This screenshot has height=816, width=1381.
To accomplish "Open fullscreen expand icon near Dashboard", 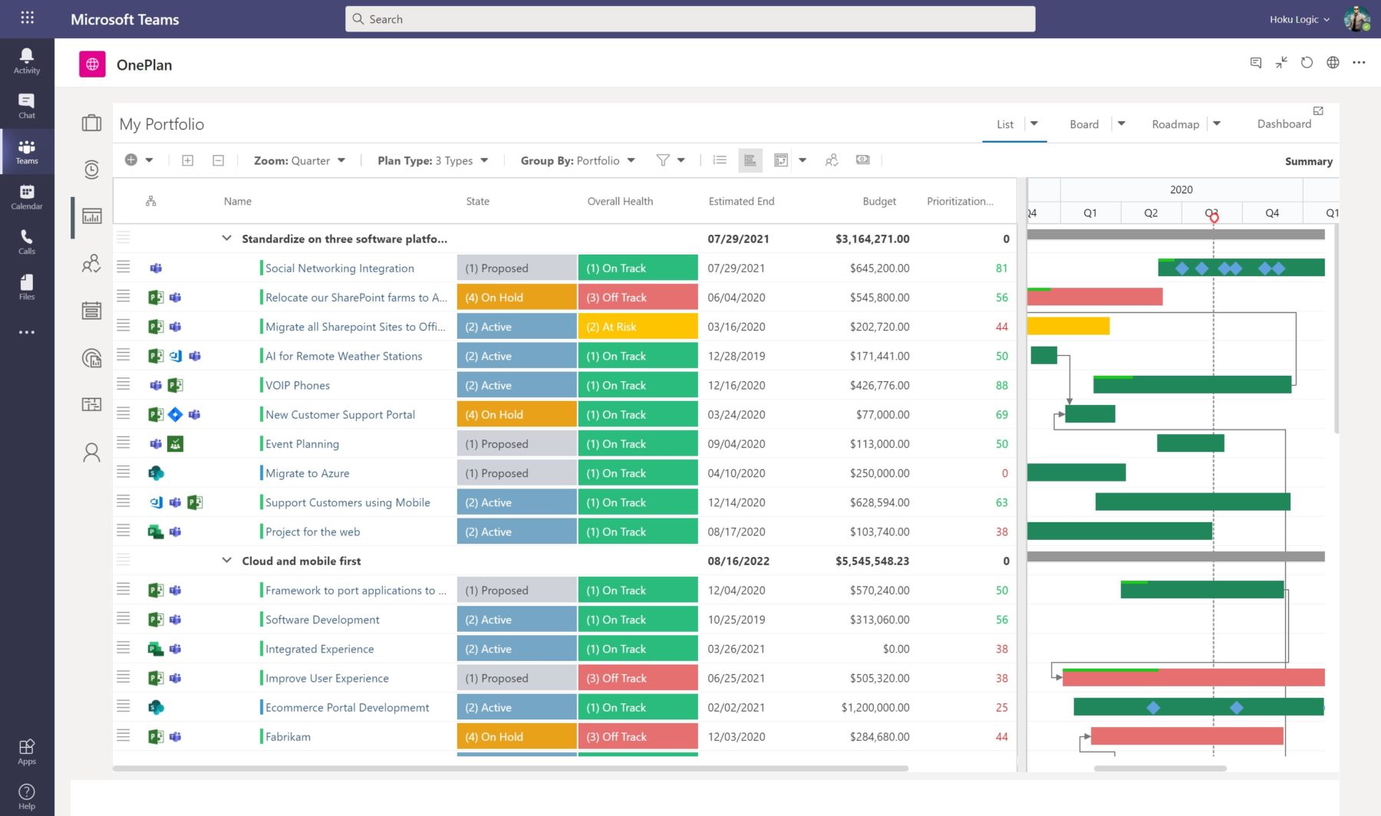I will (x=1318, y=111).
